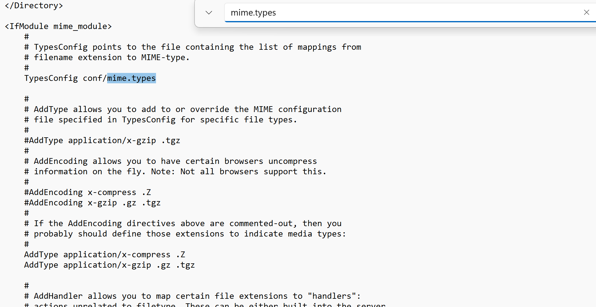596x307 pixels.
Task: Click the highlighted mime.types match
Action: coord(131,78)
